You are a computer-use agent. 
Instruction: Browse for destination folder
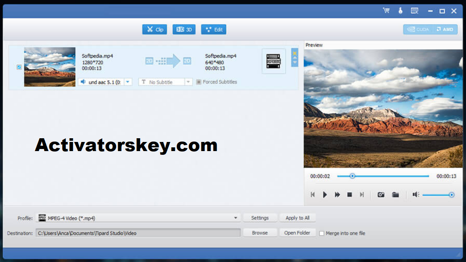click(260, 233)
